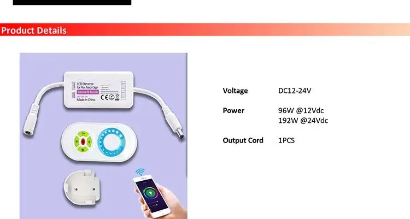Click the red center button on remote

tap(83, 142)
